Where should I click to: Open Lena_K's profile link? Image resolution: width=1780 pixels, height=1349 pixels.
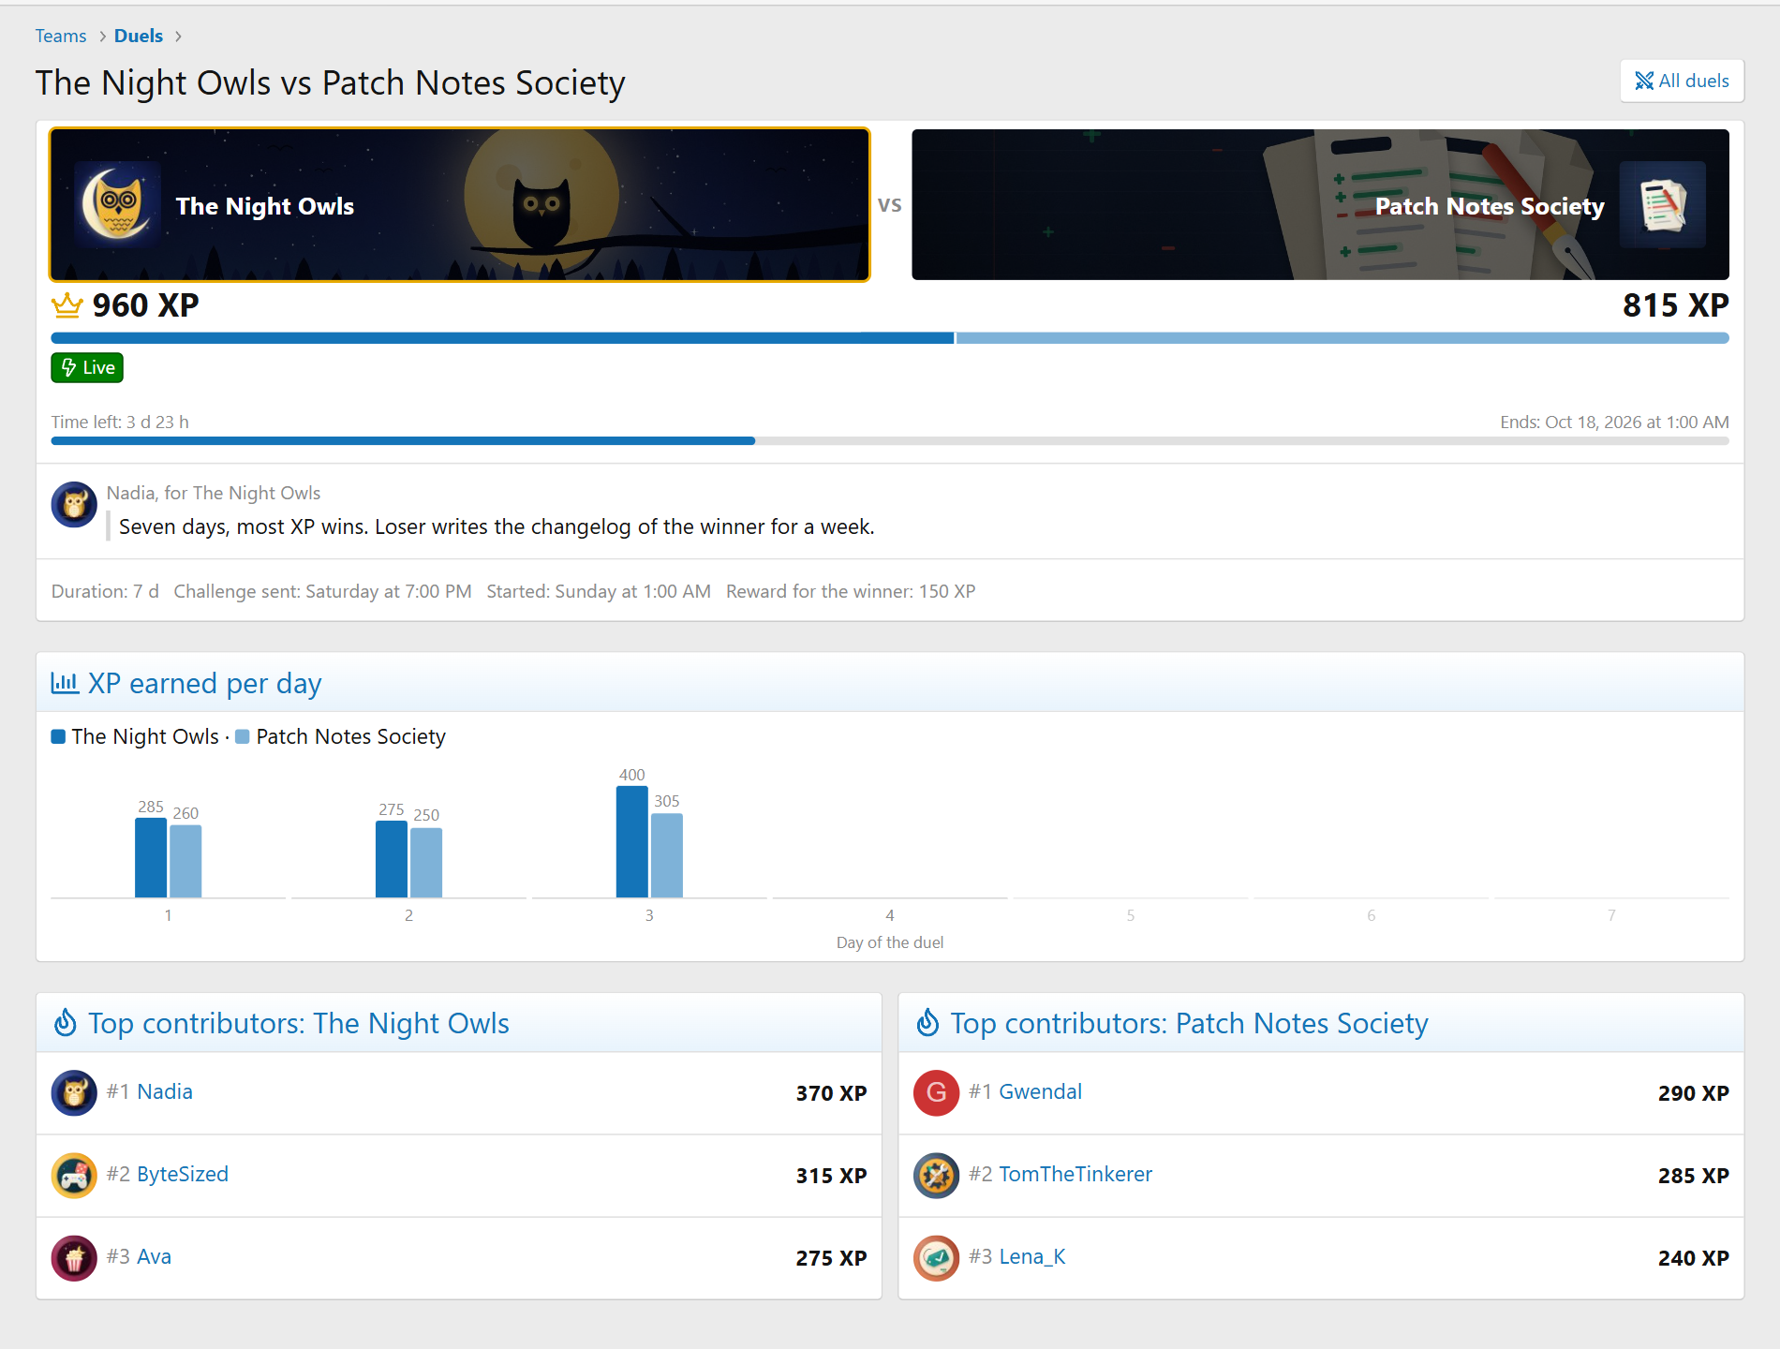(1032, 1256)
